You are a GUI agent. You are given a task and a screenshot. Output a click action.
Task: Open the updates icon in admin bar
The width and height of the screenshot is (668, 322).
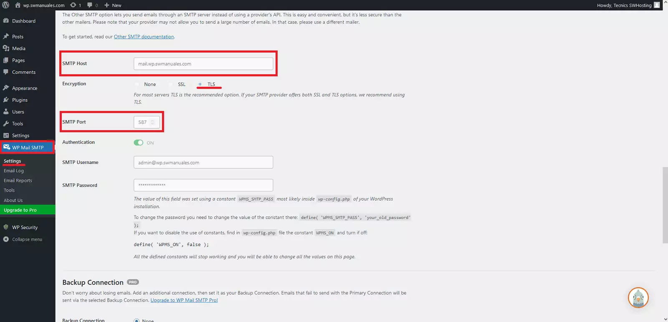coord(73,5)
